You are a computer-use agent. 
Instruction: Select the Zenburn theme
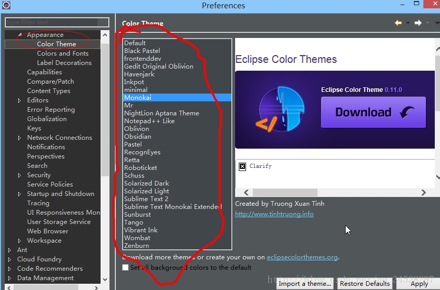pos(177,246)
